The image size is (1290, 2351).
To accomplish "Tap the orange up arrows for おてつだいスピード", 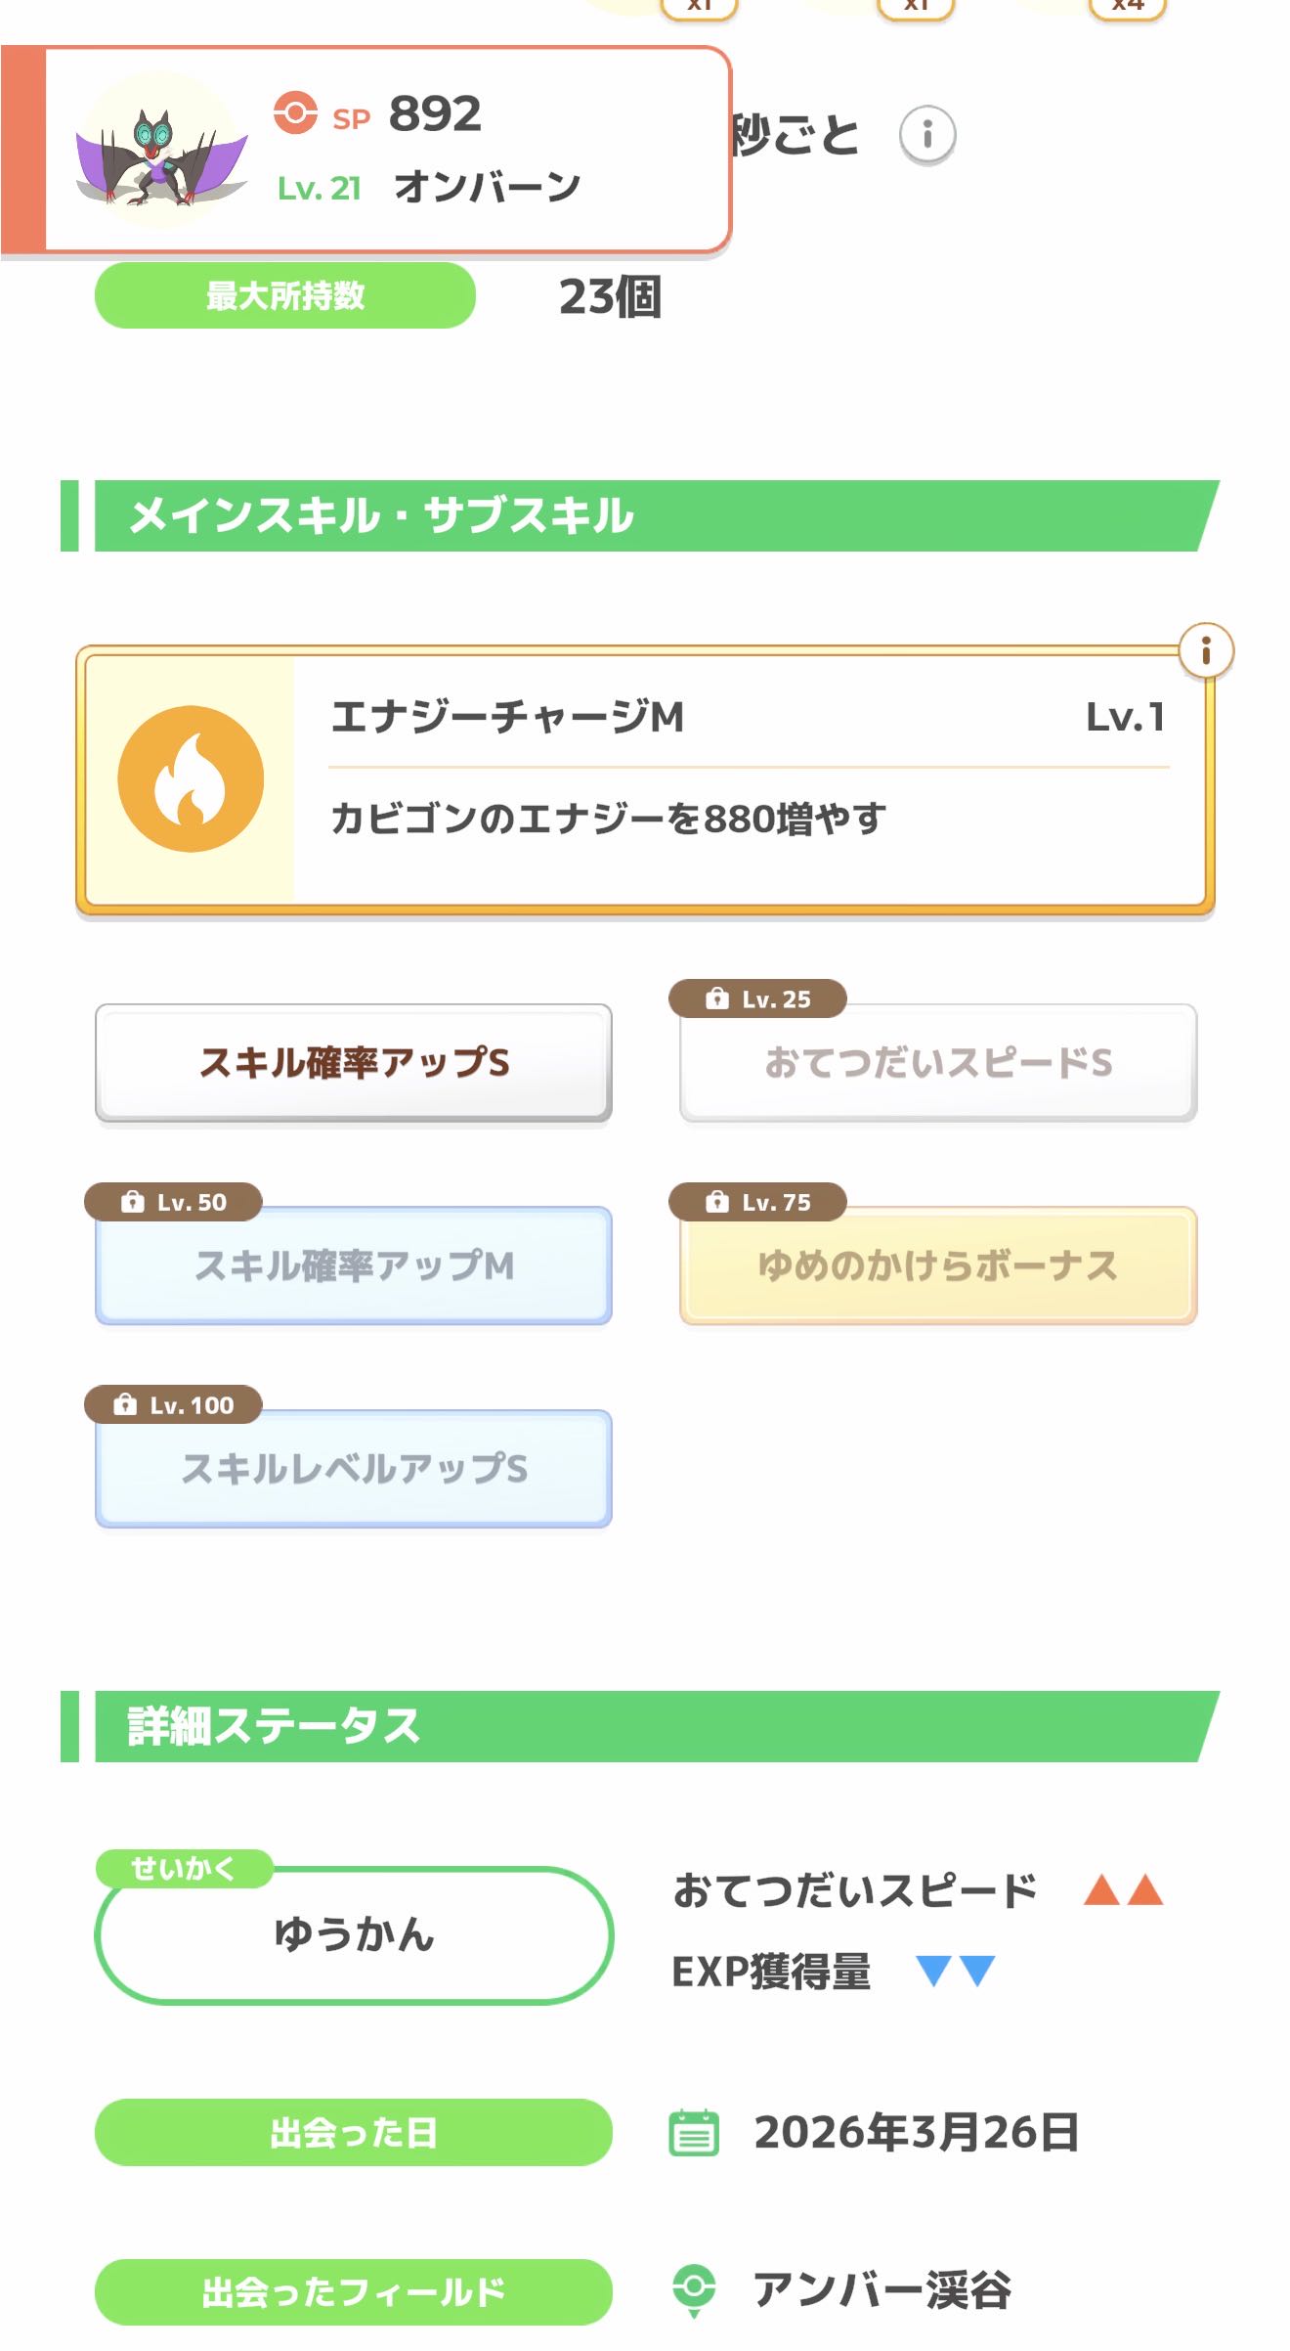I will [1123, 1890].
